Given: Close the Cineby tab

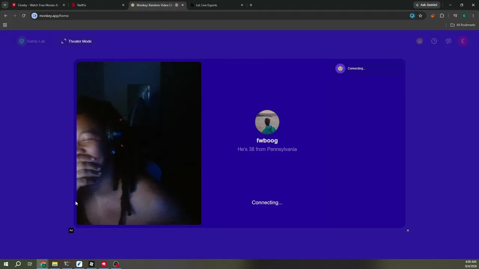Looking at the screenshot, I should [64, 5].
